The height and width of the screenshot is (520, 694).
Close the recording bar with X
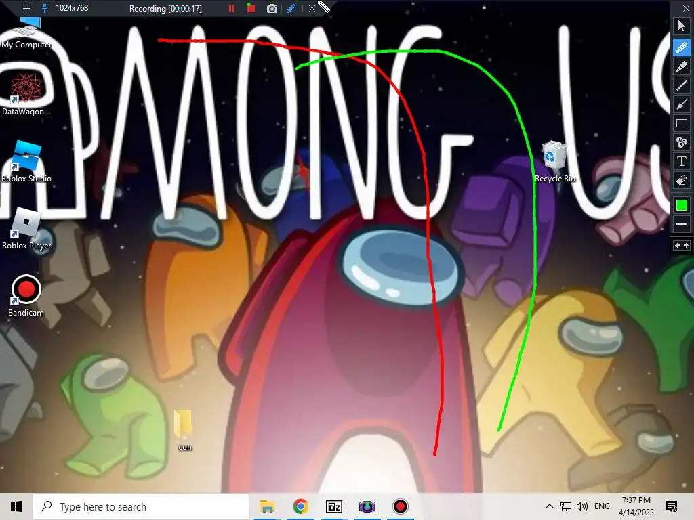pos(312,8)
